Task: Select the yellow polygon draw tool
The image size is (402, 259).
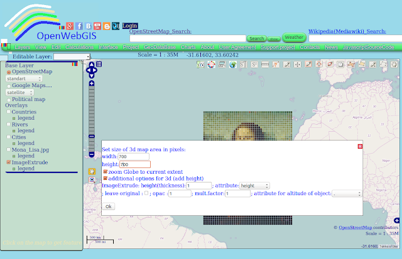Action: click(x=362, y=64)
